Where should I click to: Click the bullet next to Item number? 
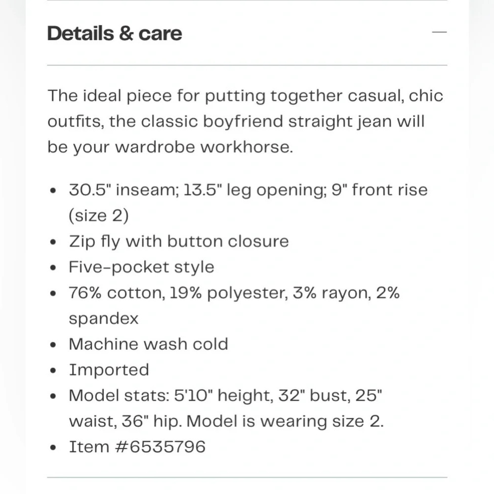click(53, 448)
